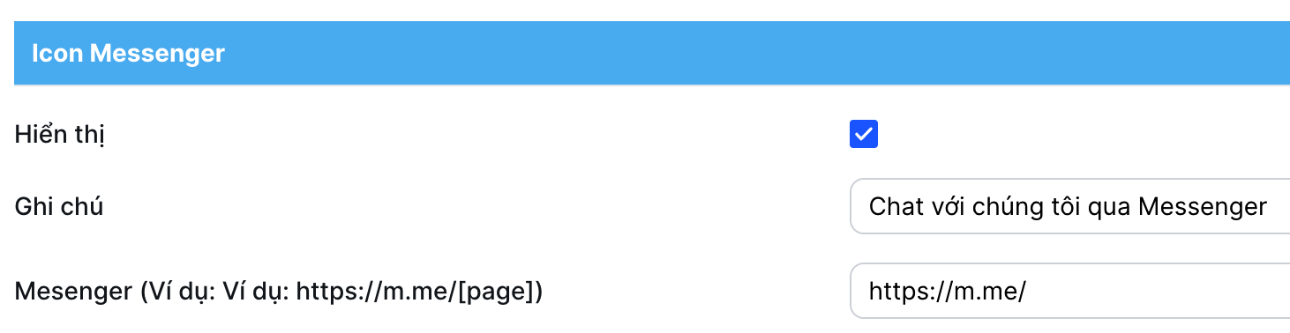Screen dimensions: 1290x333
Task: Select the Hiển thị label text
Action: [x=60, y=136]
